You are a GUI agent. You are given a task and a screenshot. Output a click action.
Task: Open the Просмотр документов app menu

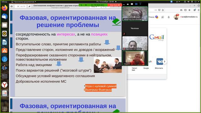pyautogui.click(x=24, y=2)
